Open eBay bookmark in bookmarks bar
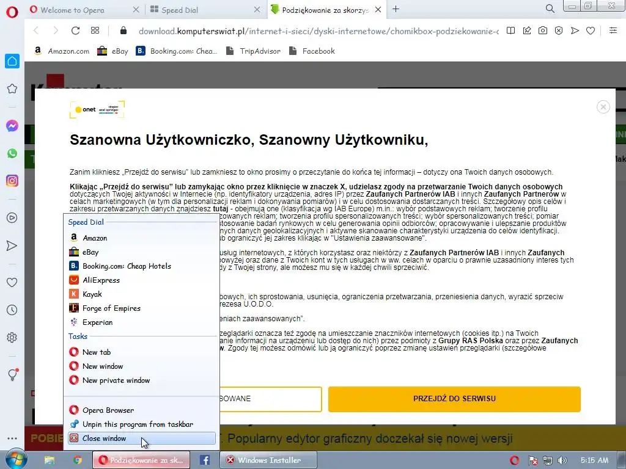 [x=113, y=51]
